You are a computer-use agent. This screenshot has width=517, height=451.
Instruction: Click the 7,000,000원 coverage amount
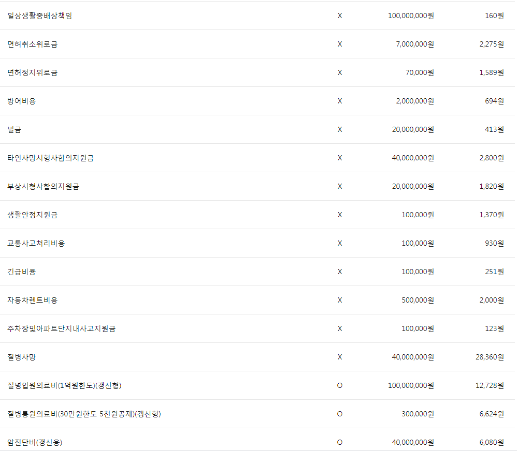click(415, 44)
